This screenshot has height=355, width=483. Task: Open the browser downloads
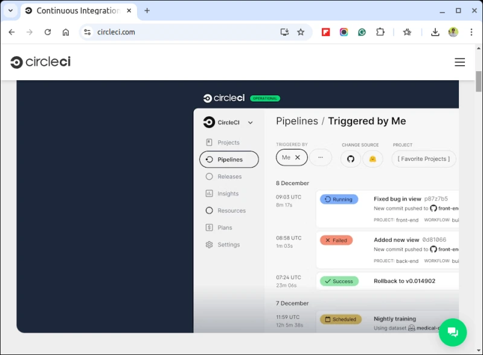435,32
